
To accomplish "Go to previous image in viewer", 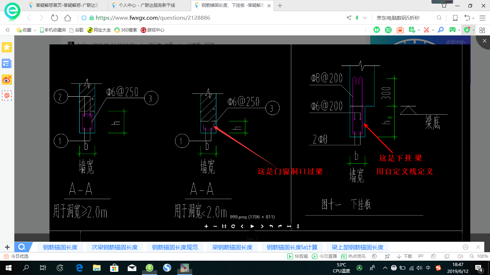I will [242, 226].
